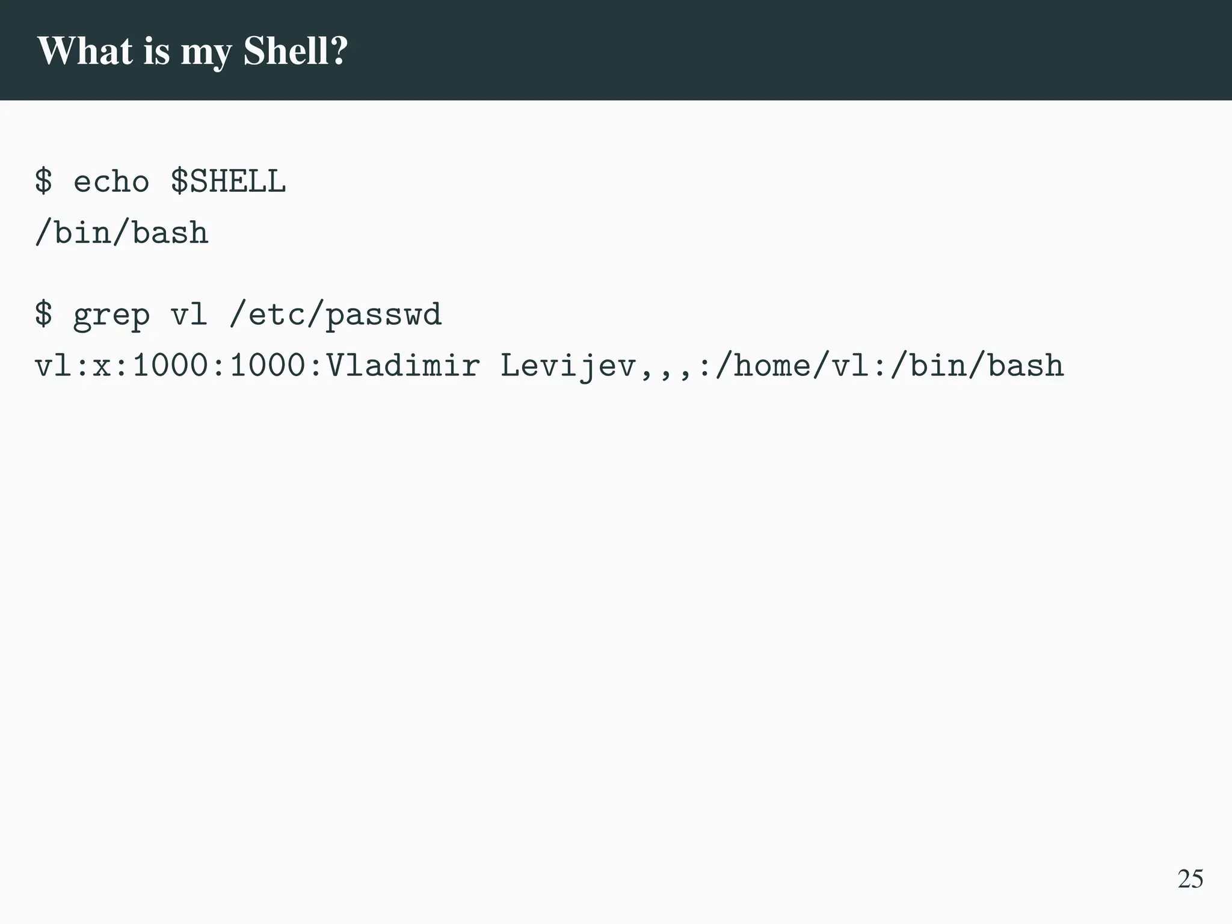The width and height of the screenshot is (1232, 924).
Task: Click the dark header bar right of title
Action: coord(782,51)
